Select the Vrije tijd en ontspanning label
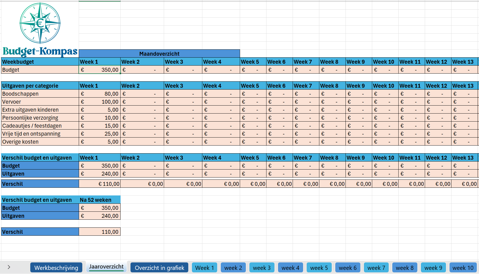Screen dimensions: 479x274 point(31,134)
